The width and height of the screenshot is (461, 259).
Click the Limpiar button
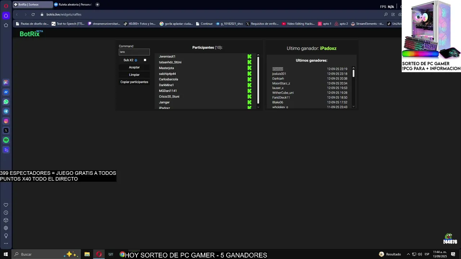point(134,75)
